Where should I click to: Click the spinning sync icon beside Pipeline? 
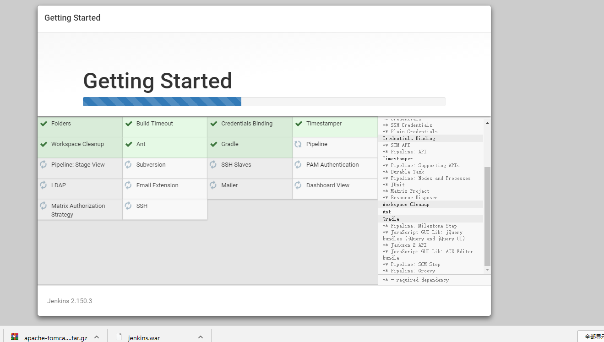coord(298,144)
